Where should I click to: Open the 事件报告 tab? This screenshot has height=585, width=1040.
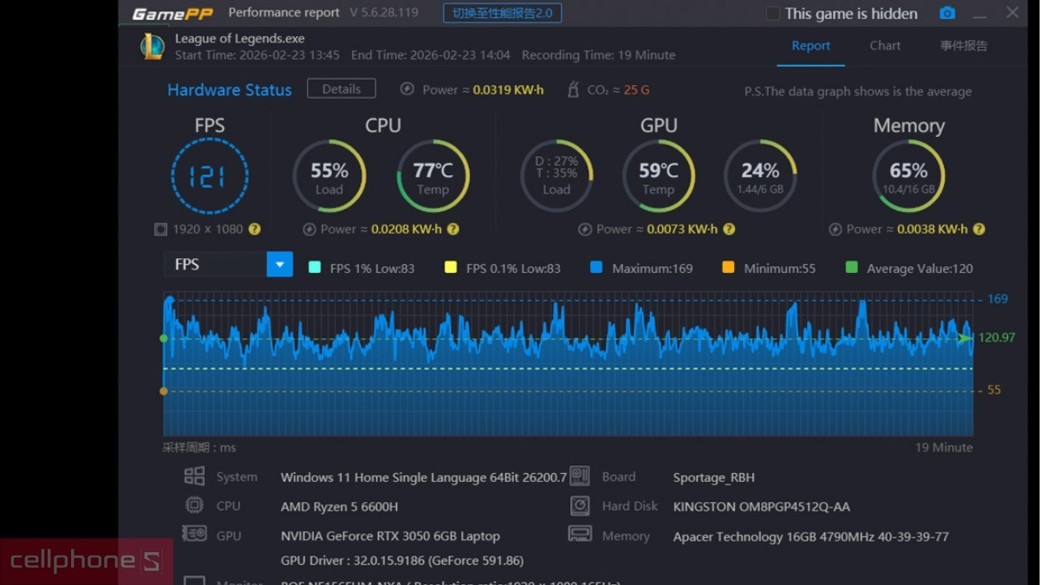964,46
